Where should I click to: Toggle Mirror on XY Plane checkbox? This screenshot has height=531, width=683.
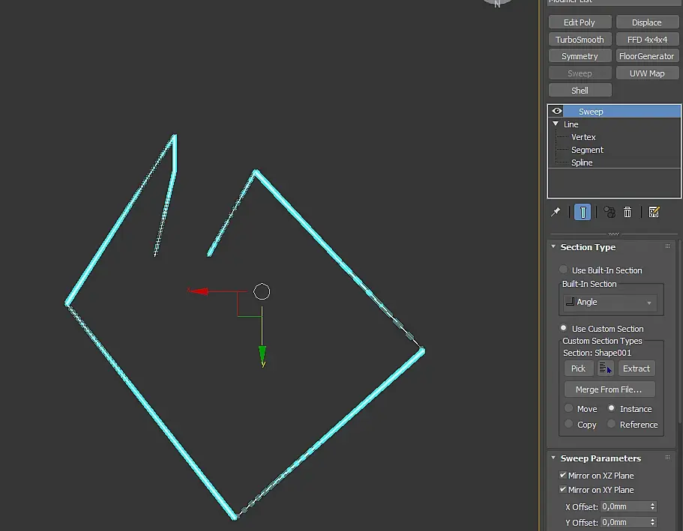tap(563, 490)
